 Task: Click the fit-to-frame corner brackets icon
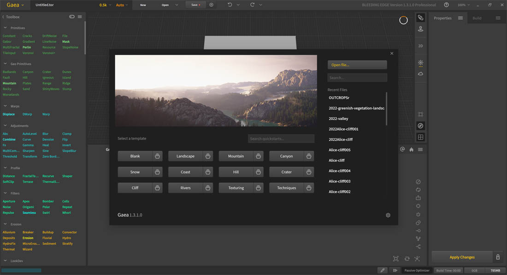[396, 258]
